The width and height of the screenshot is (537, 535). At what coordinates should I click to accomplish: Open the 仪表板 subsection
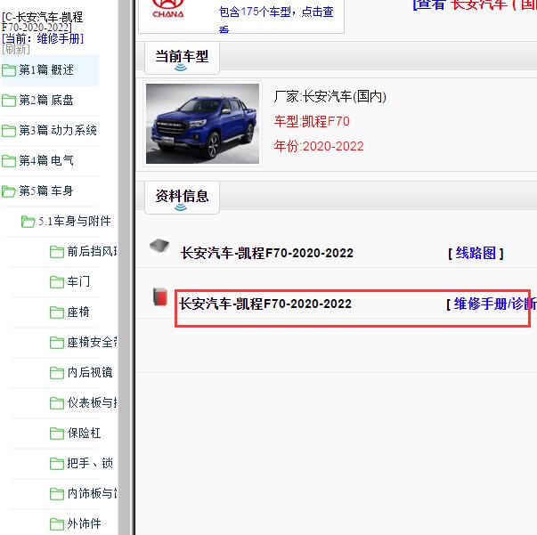pos(93,402)
